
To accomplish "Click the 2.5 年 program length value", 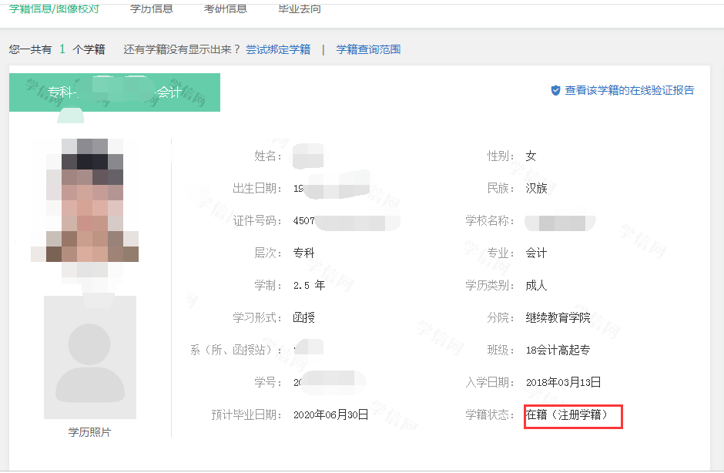I will 309,285.
